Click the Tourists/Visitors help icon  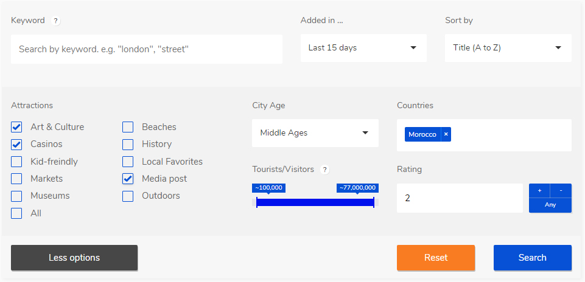(x=325, y=170)
